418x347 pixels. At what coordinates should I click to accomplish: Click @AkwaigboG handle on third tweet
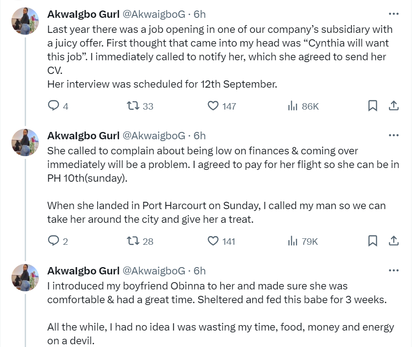coord(154,271)
